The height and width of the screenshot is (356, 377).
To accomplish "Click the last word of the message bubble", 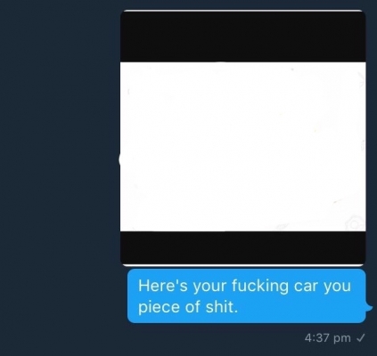I will coord(222,307).
